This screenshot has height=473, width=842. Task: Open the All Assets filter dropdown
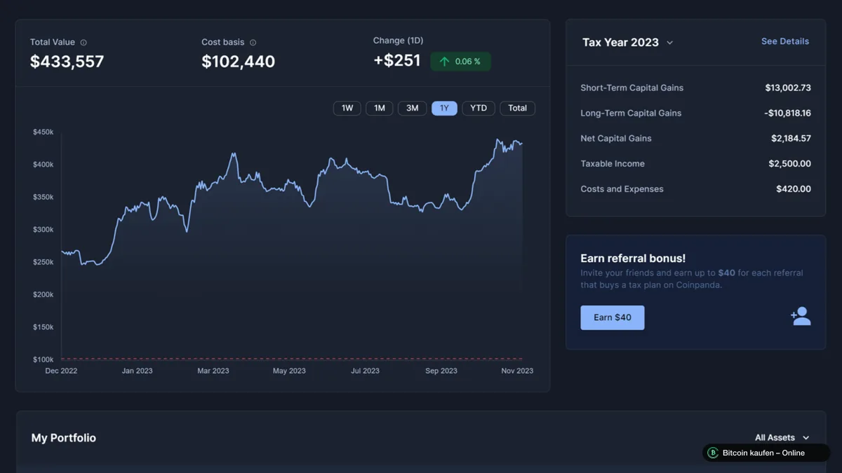coord(782,438)
